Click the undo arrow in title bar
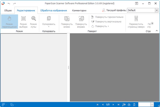This screenshot has height=107, width=160. point(9,3)
